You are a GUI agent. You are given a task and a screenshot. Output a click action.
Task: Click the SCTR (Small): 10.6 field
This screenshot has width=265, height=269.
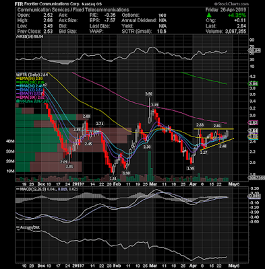pyautogui.click(x=144, y=32)
